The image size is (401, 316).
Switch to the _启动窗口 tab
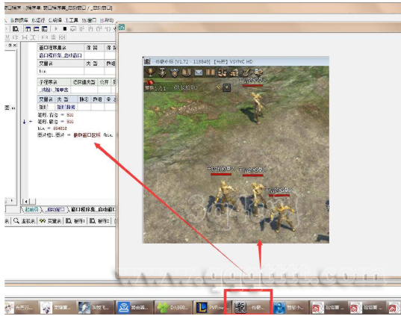point(55,210)
